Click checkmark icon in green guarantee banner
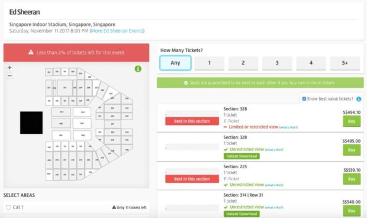 [x=186, y=83]
